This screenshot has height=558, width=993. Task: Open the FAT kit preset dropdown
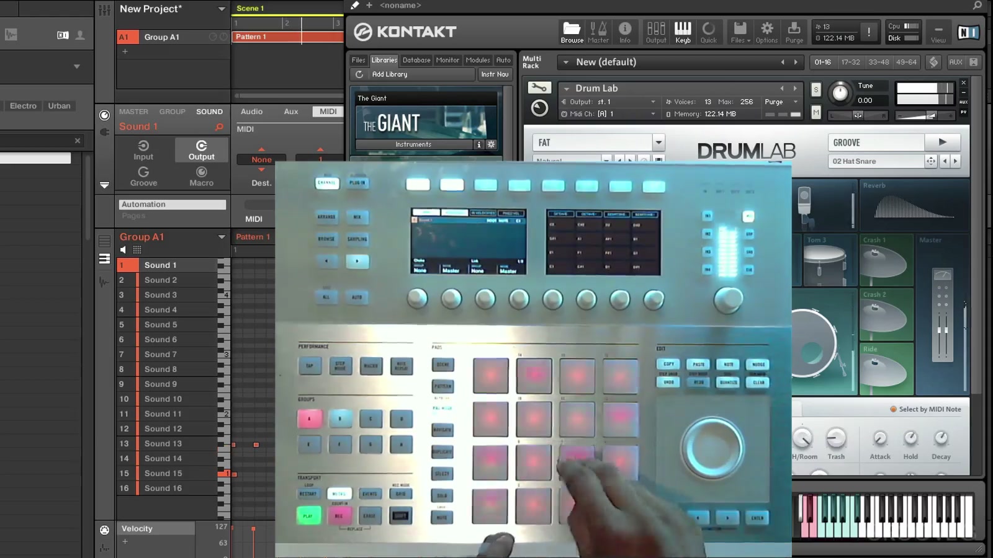pos(658,143)
